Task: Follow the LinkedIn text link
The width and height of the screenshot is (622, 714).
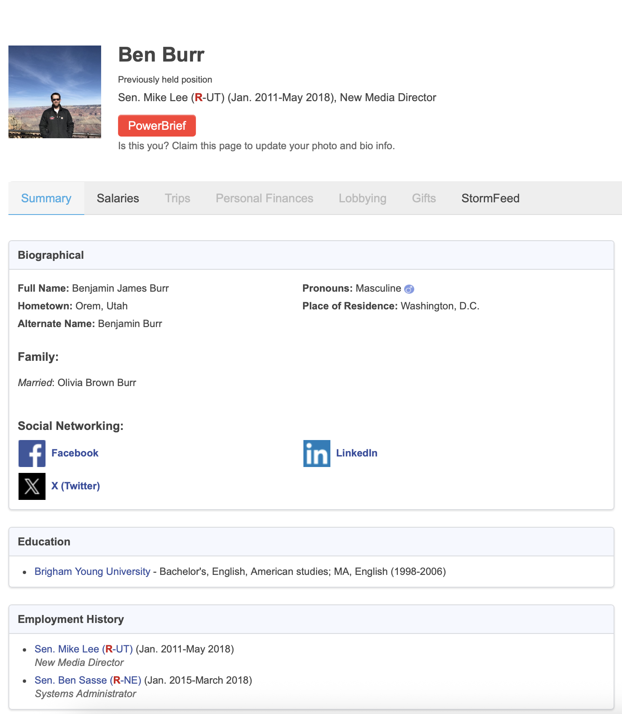Action: (x=357, y=453)
